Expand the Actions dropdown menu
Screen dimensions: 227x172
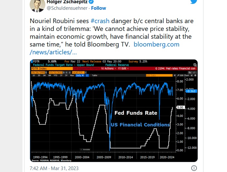107,69
